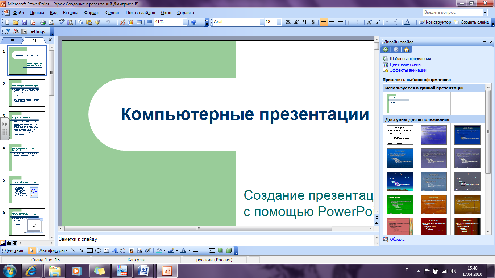Click the Dash Style icon
495x278 pixels.
(204, 250)
